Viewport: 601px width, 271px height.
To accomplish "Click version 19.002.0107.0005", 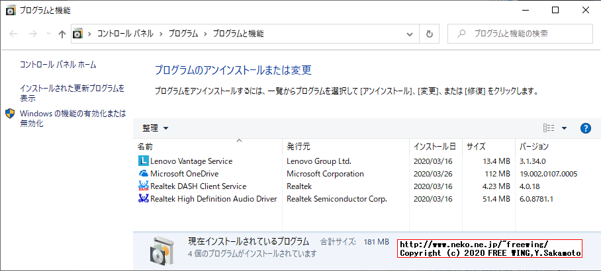I will 549,174.
